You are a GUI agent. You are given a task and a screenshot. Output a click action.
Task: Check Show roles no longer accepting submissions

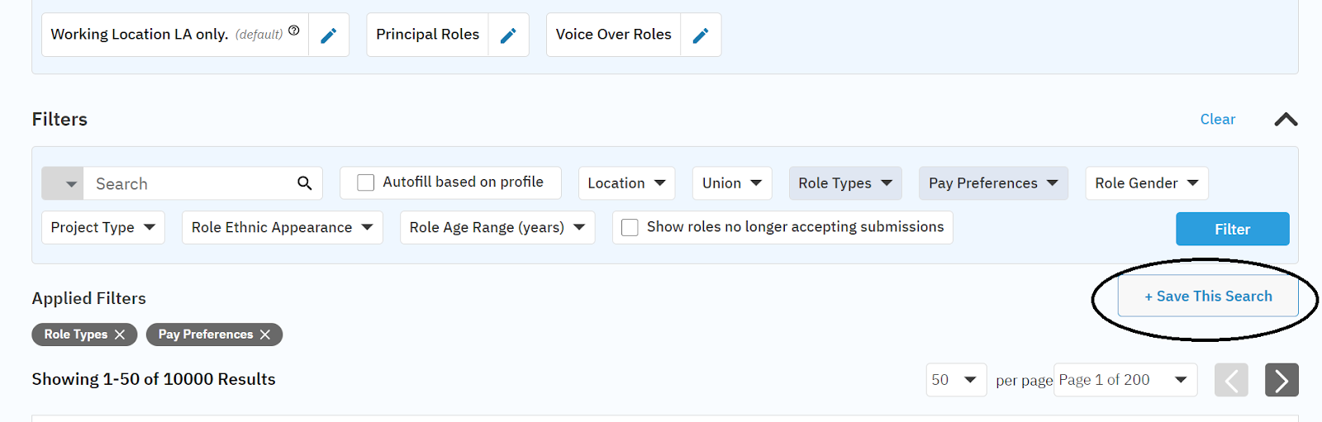(x=630, y=227)
